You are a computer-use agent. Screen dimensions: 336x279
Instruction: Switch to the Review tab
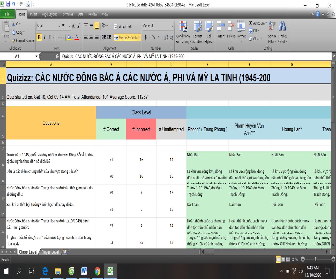pos(93,14)
